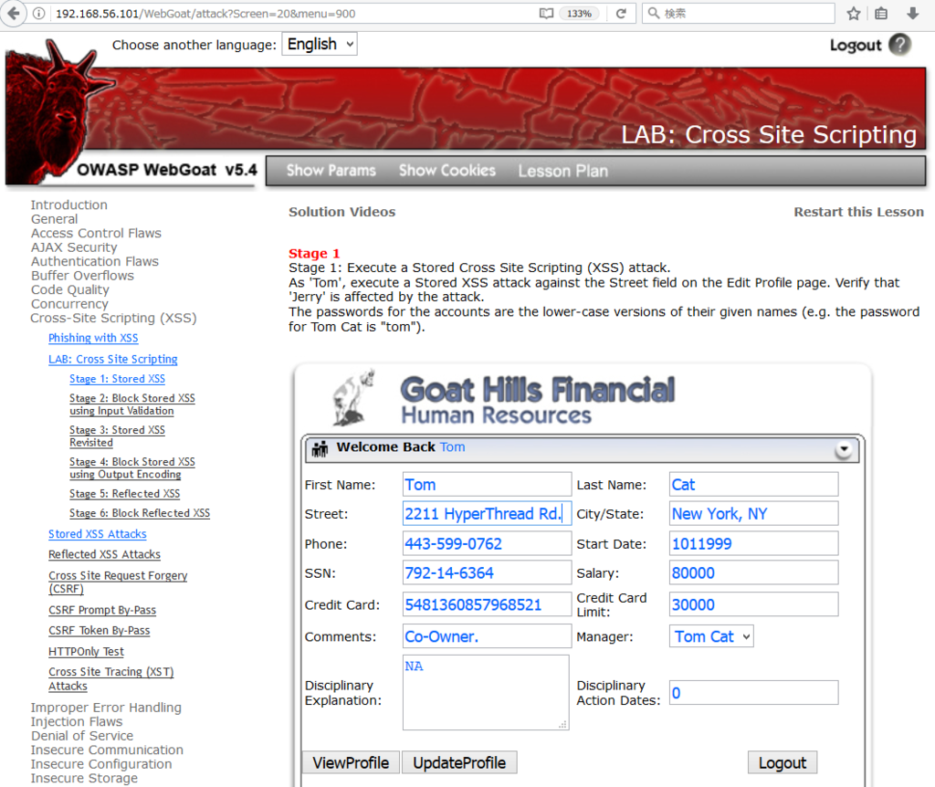Expand Concurrency category
Screen dimensions: 935x787
pos(69,304)
